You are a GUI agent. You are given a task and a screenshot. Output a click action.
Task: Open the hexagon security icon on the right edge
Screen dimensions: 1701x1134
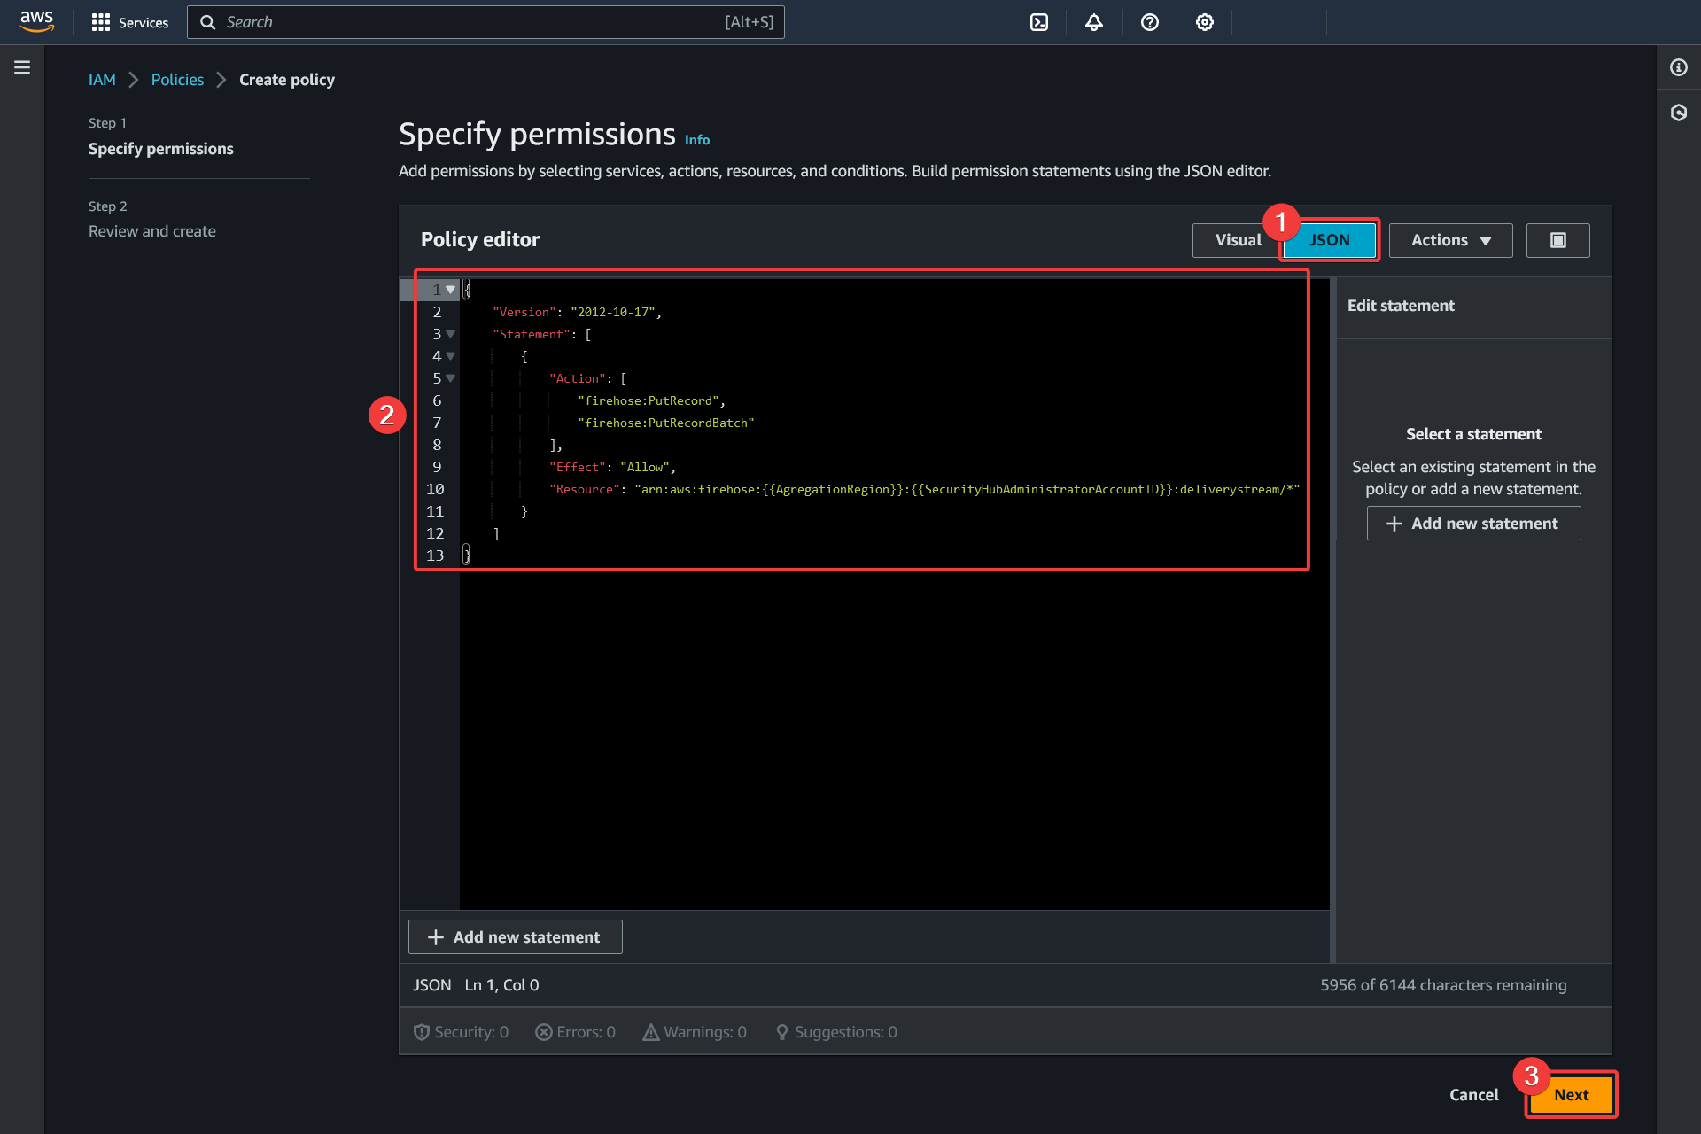click(1679, 113)
